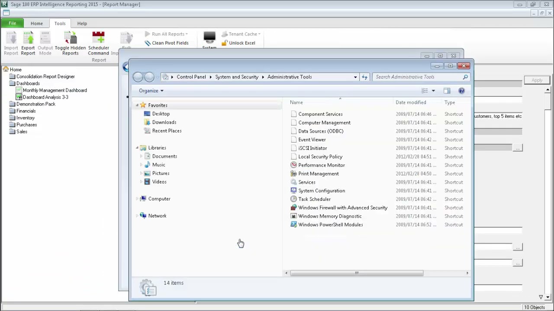Select the Tools ribbon tab
Image resolution: width=554 pixels, height=311 pixels.
point(60,23)
